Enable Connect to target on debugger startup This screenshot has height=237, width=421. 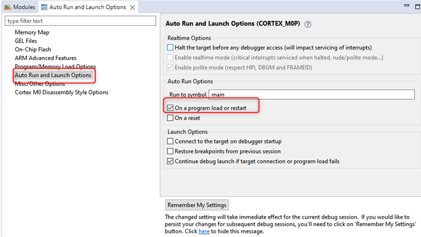[x=170, y=141]
